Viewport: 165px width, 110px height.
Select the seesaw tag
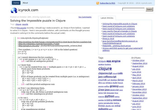pos(117,100)
